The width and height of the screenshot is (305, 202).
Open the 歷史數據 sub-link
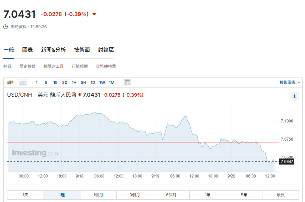(27, 66)
